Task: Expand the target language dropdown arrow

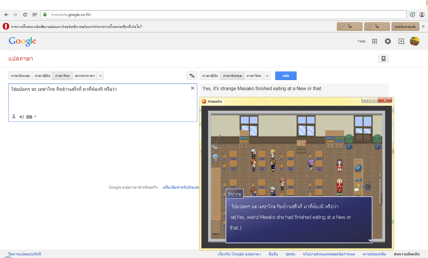Action: point(267,76)
